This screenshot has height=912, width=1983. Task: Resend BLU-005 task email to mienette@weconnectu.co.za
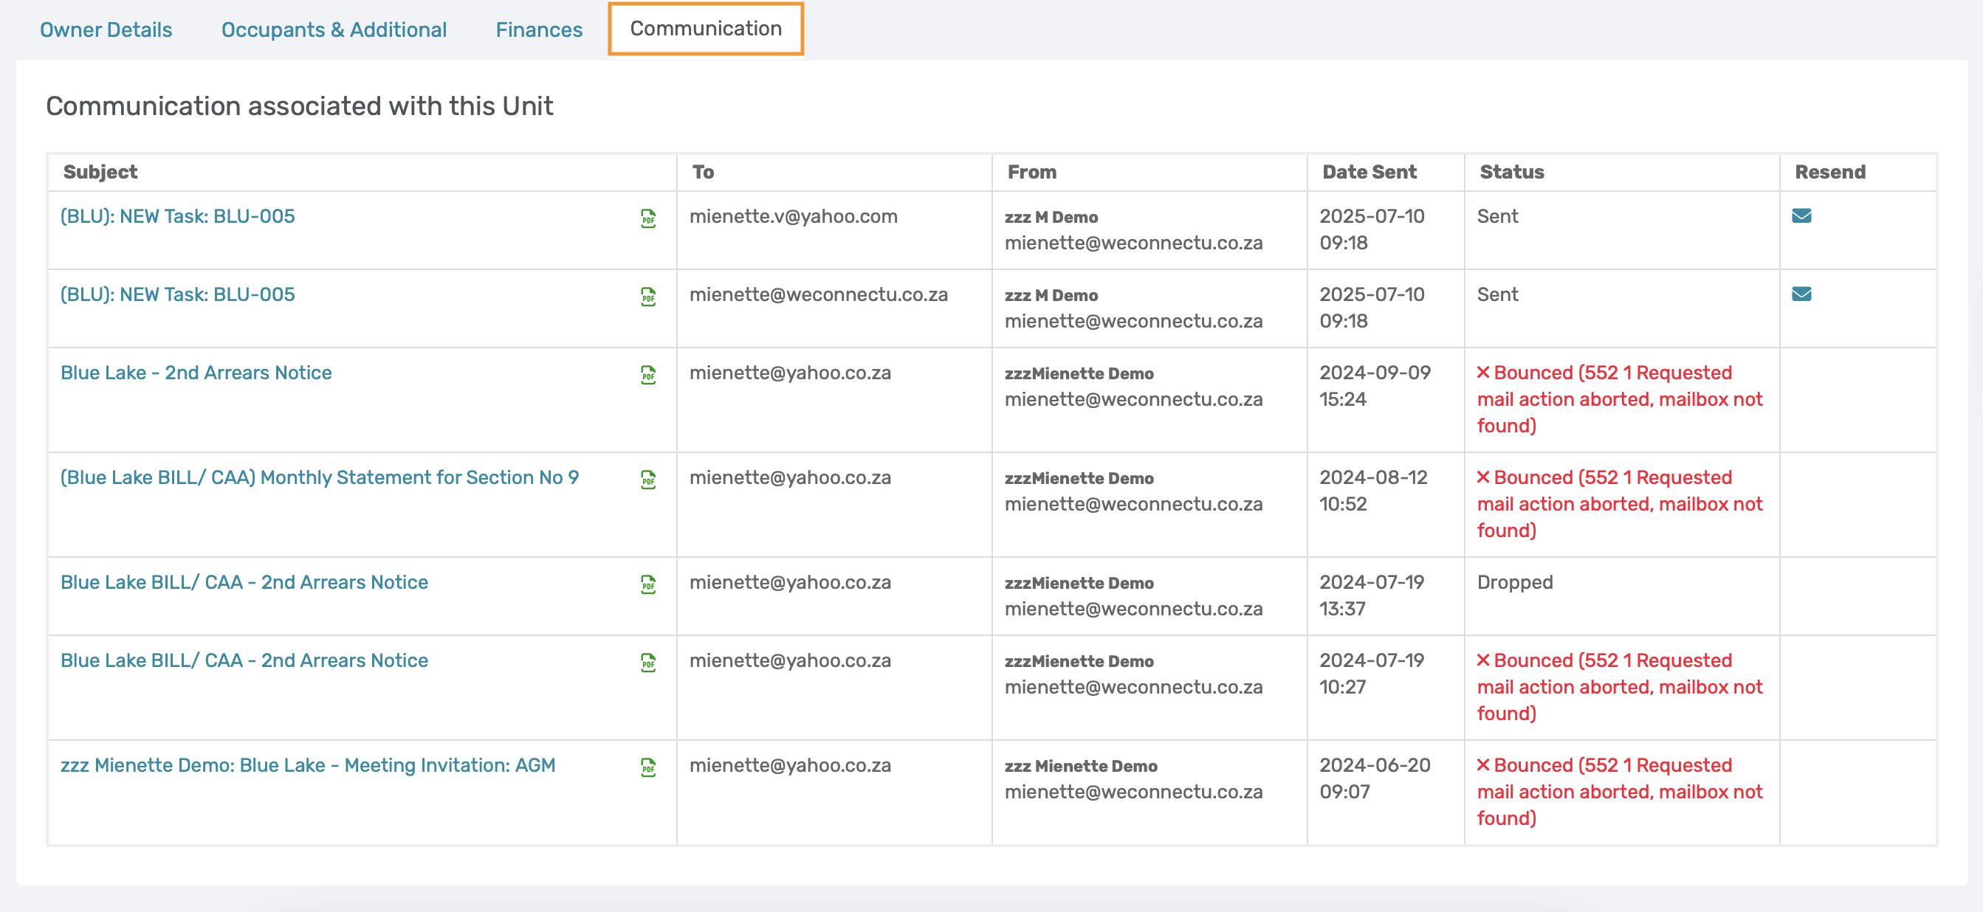[x=1801, y=294]
